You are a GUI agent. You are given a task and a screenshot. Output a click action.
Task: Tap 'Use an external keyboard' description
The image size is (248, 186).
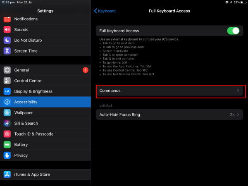coord(139,39)
